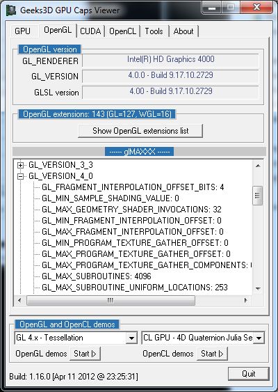Click the vertical scrollbar thumb in tree
The height and width of the screenshot is (392, 278).
[x=258, y=196]
